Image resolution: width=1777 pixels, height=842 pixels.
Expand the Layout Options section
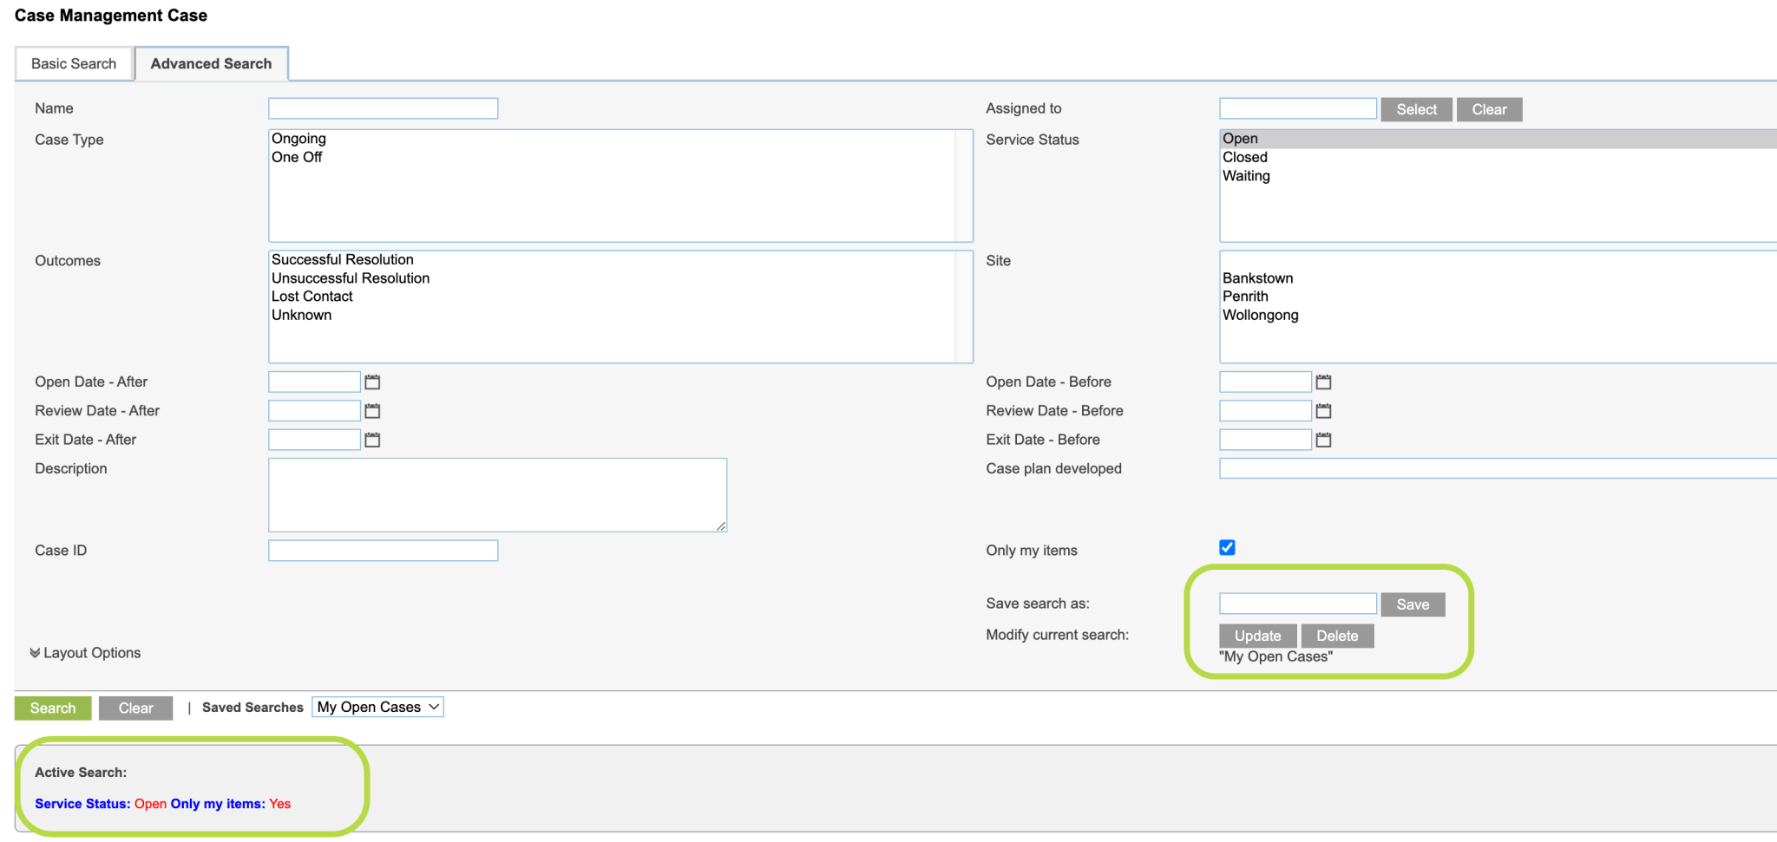(84, 653)
